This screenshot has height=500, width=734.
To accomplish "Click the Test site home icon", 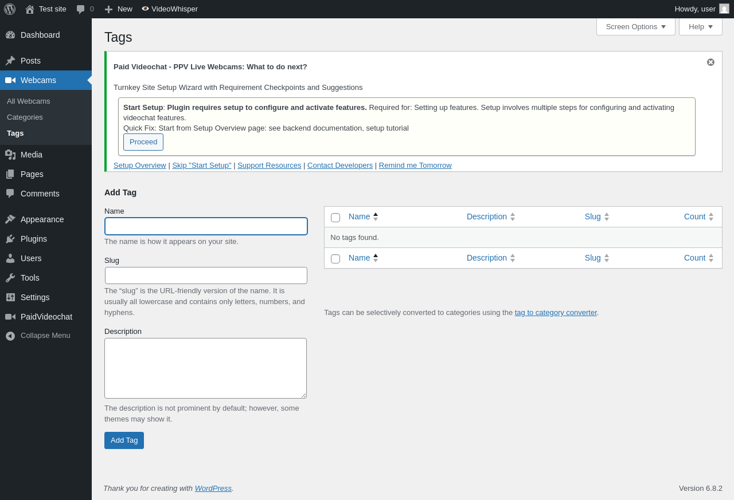I will [30, 9].
